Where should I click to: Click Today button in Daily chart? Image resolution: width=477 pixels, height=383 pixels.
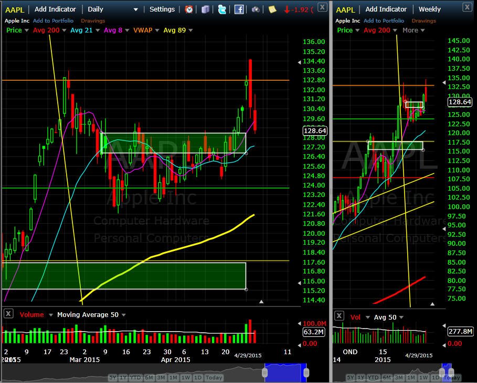coord(214,378)
